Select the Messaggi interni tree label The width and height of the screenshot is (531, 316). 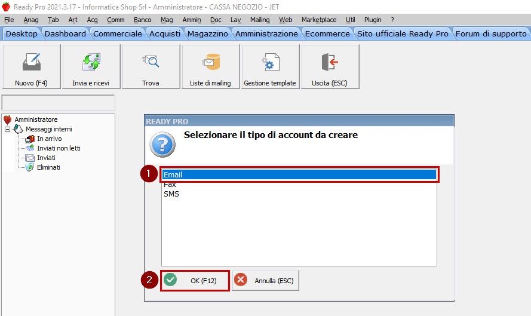click(49, 130)
